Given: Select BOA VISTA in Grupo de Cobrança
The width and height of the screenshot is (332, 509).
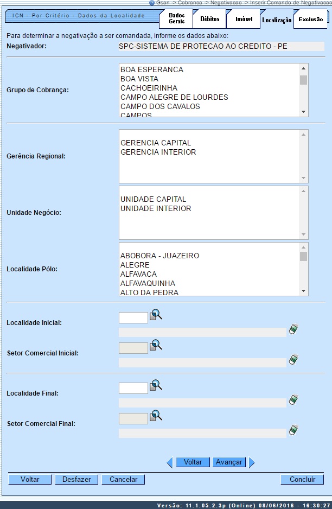Looking at the screenshot, I should pos(139,79).
